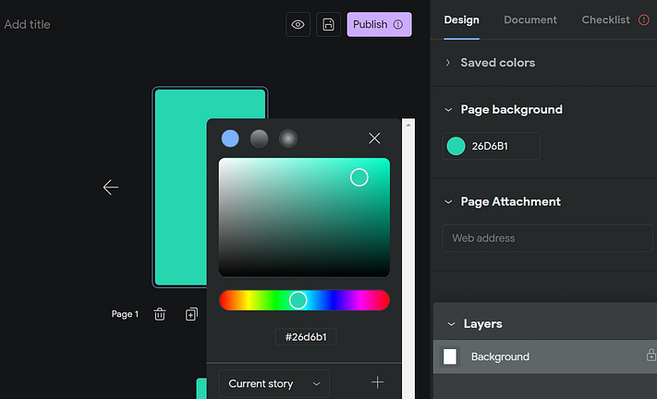Click the Saved colors heading text
Screen dimensions: 657x399
[x=498, y=63]
